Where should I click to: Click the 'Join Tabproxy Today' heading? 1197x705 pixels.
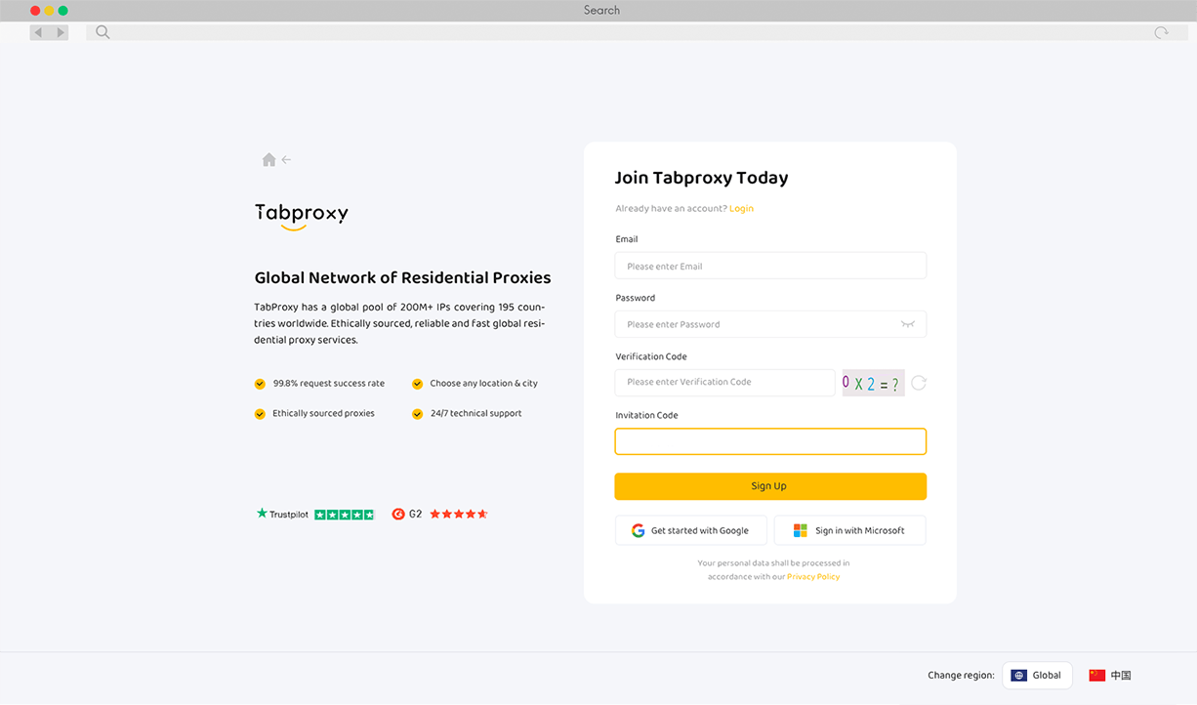[x=701, y=178]
